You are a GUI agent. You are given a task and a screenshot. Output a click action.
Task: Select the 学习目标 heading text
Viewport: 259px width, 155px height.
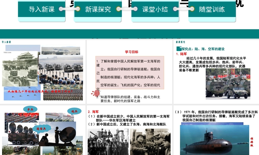[x=132, y=52]
